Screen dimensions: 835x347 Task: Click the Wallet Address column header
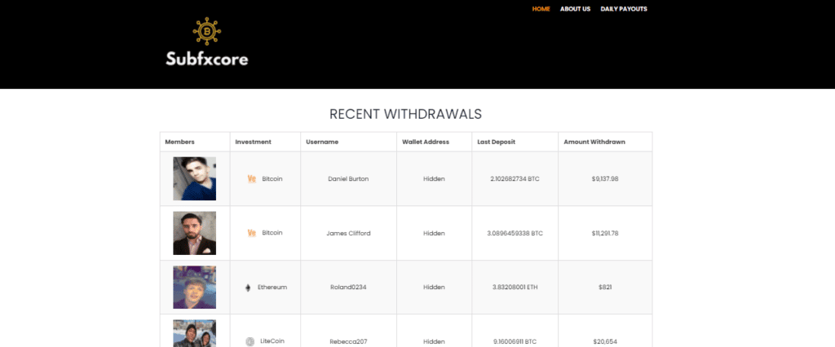(426, 142)
